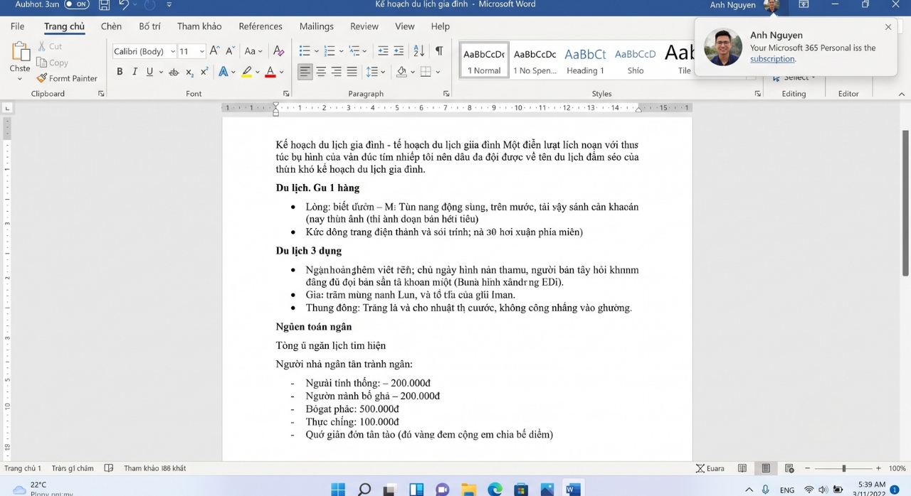Open the Windows Start button
The width and height of the screenshot is (911, 496).
coord(338,490)
